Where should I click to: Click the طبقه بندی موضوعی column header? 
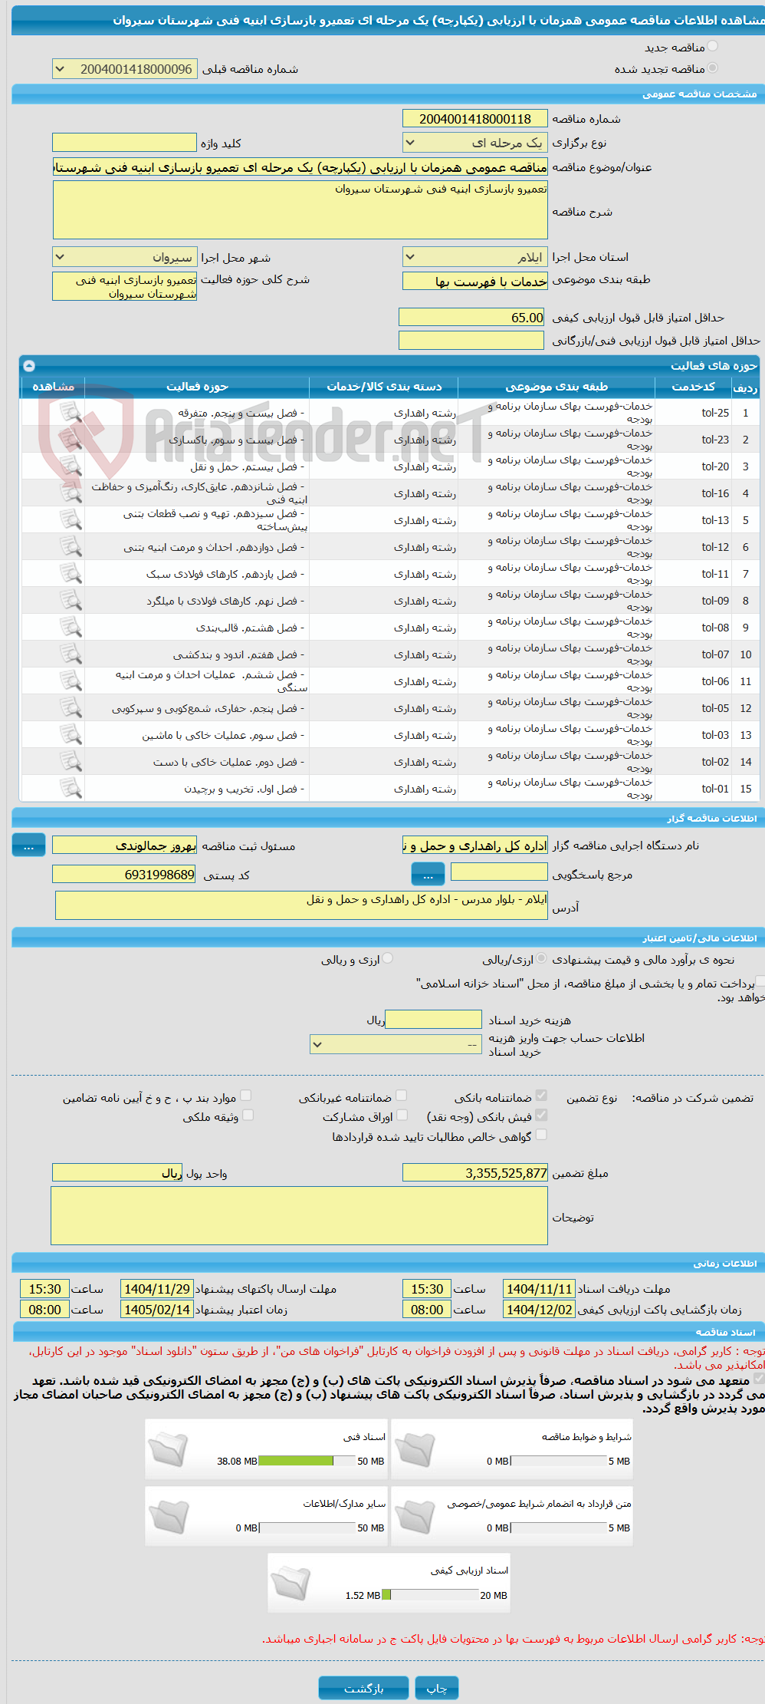557,387
